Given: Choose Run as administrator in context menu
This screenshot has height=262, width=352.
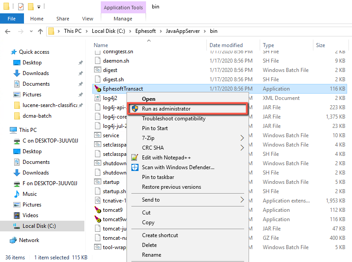Looking at the screenshot, I should 188,109.
